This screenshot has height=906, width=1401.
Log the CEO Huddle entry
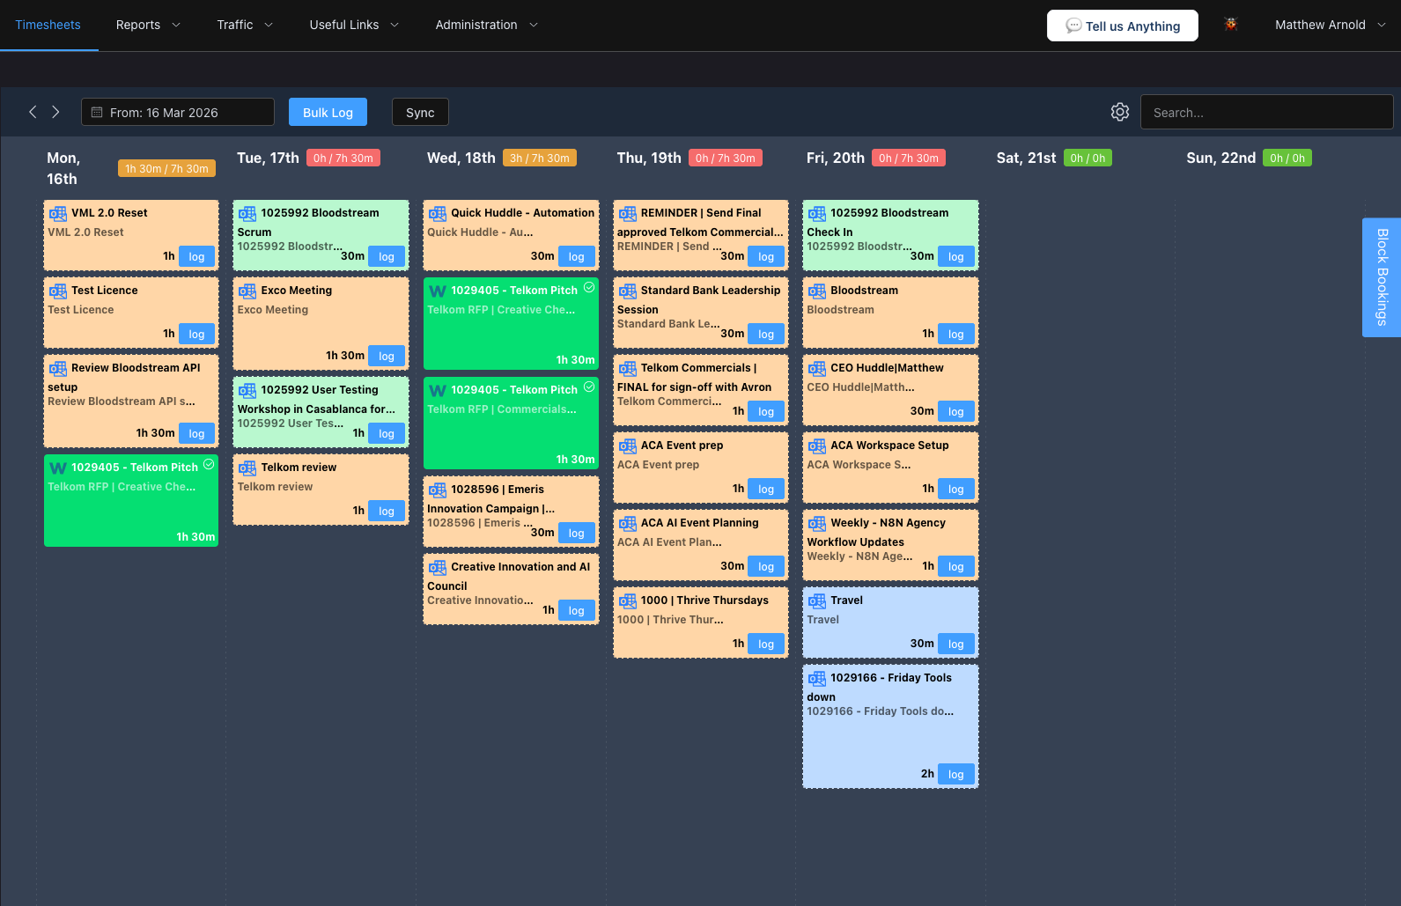pyautogui.click(x=956, y=411)
